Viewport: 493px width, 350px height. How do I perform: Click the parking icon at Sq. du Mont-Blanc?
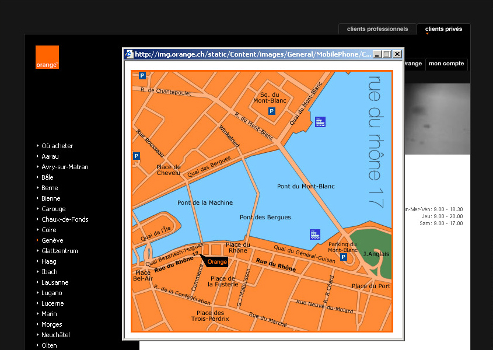272,111
